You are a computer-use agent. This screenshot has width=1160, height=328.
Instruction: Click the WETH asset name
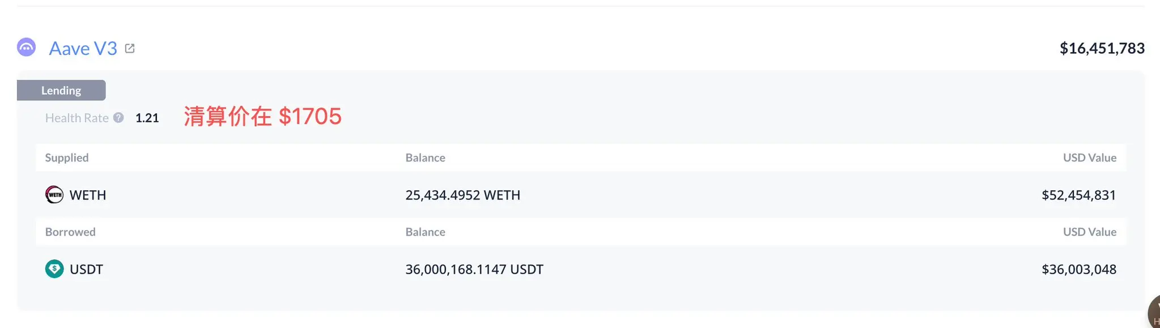(88, 195)
